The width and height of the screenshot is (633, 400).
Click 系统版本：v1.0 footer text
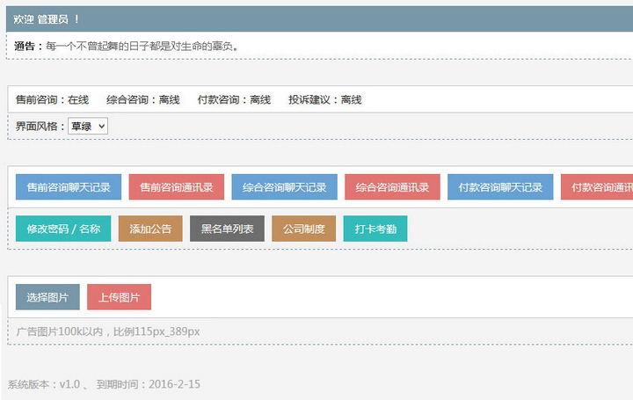point(44,384)
